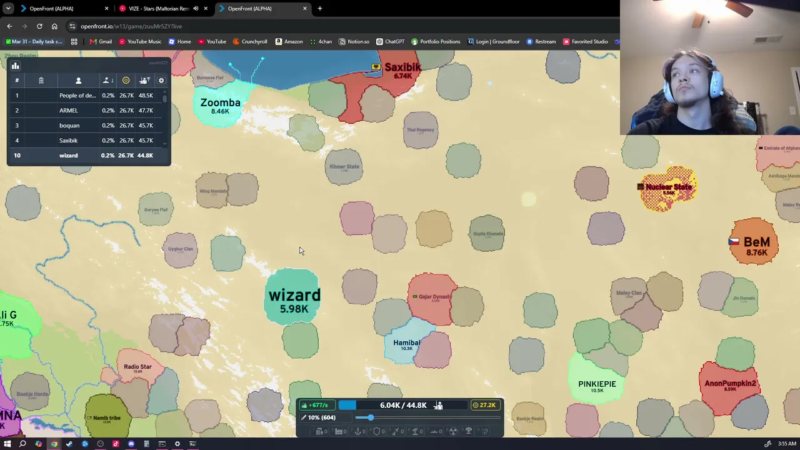800x450 pixels.
Task: Sort leaderboard by the tower column icon
Action: click(x=41, y=80)
